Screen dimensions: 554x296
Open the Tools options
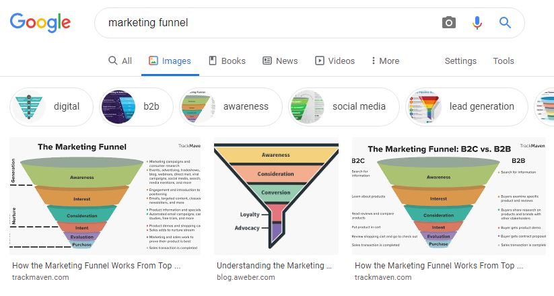[x=504, y=61]
